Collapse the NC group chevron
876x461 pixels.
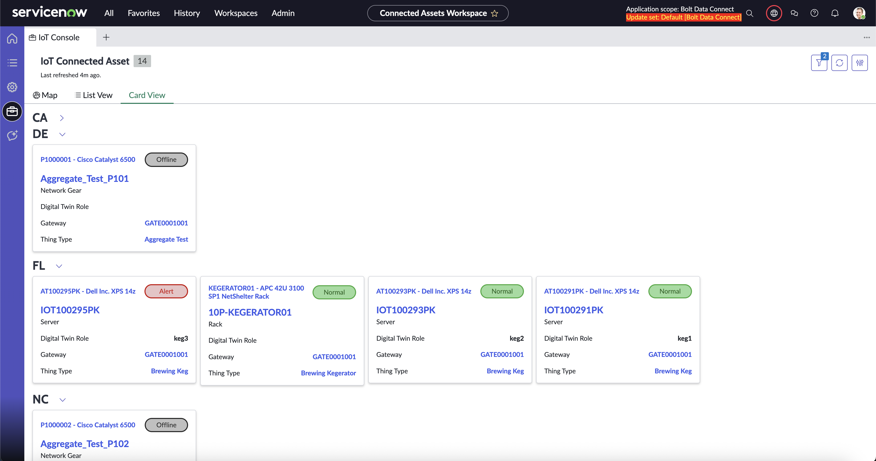tap(63, 400)
